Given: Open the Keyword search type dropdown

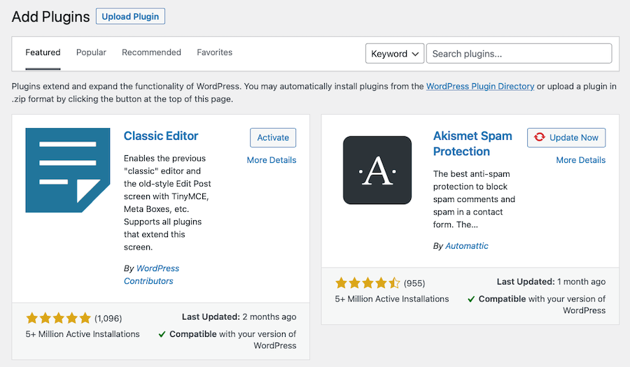Looking at the screenshot, I should click(x=395, y=54).
